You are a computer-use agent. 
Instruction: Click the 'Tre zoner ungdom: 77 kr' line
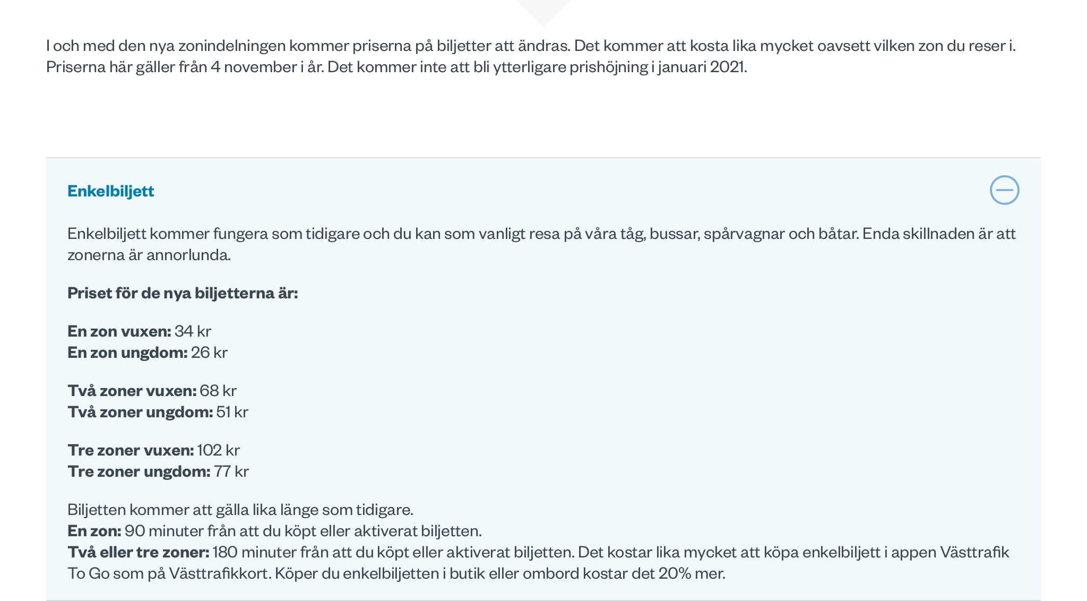click(x=158, y=471)
